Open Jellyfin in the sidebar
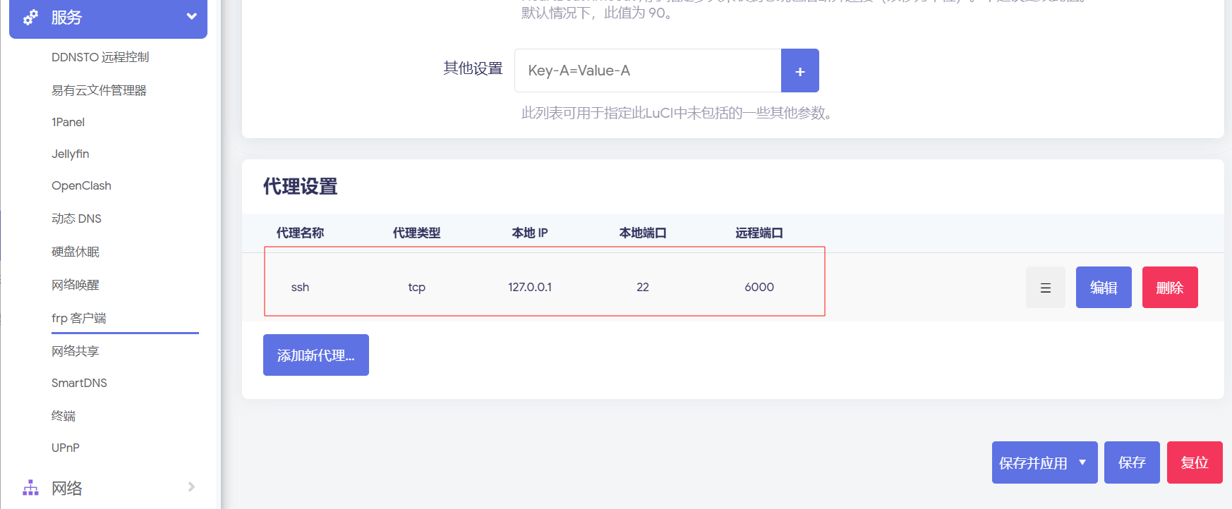The height and width of the screenshot is (509, 1232). (70, 154)
